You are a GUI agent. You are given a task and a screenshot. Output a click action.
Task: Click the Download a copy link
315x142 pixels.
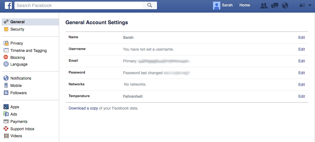pyautogui.click(x=83, y=108)
